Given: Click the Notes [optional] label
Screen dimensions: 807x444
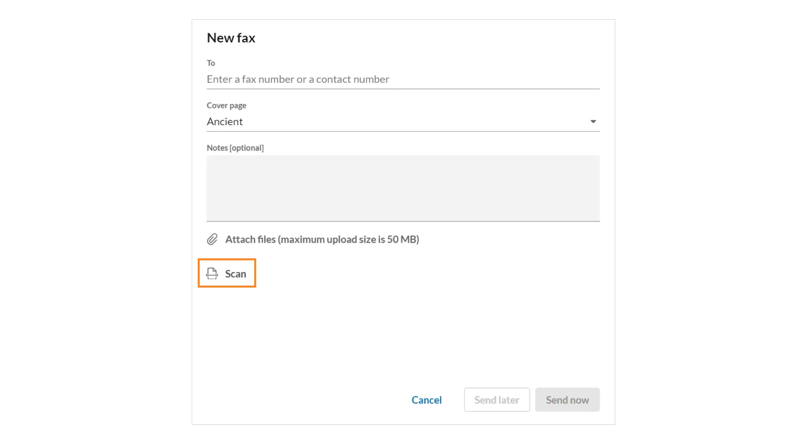Looking at the screenshot, I should tap(235, 148).
